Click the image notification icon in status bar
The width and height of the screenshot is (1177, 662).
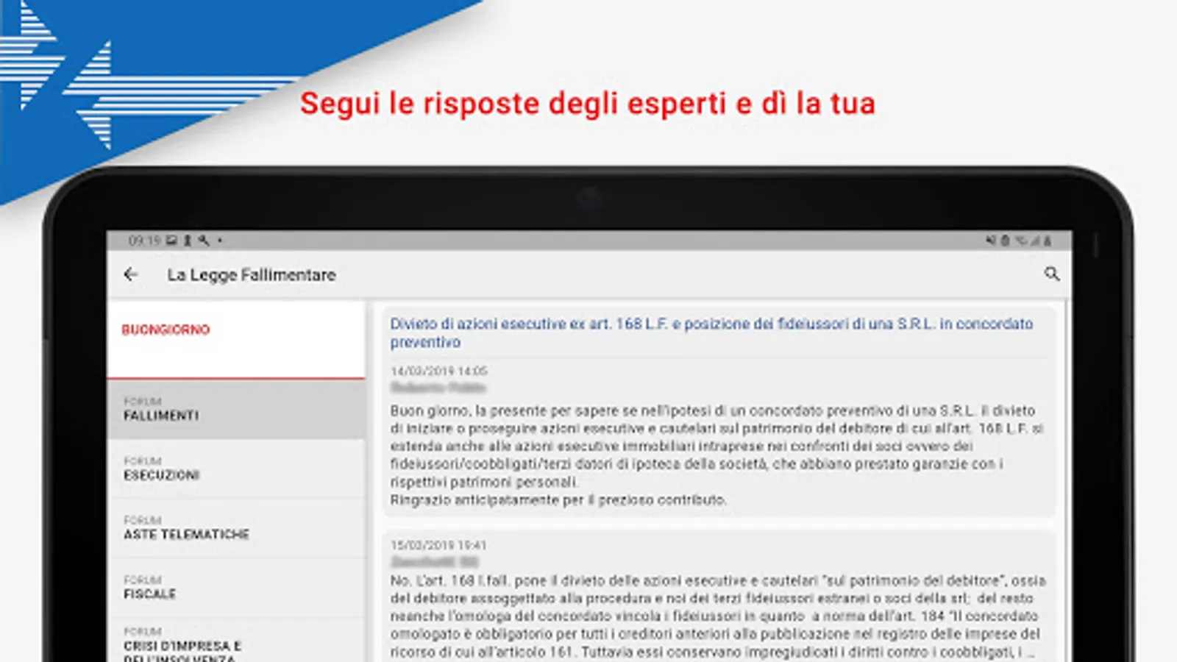(x=171, y=241)
